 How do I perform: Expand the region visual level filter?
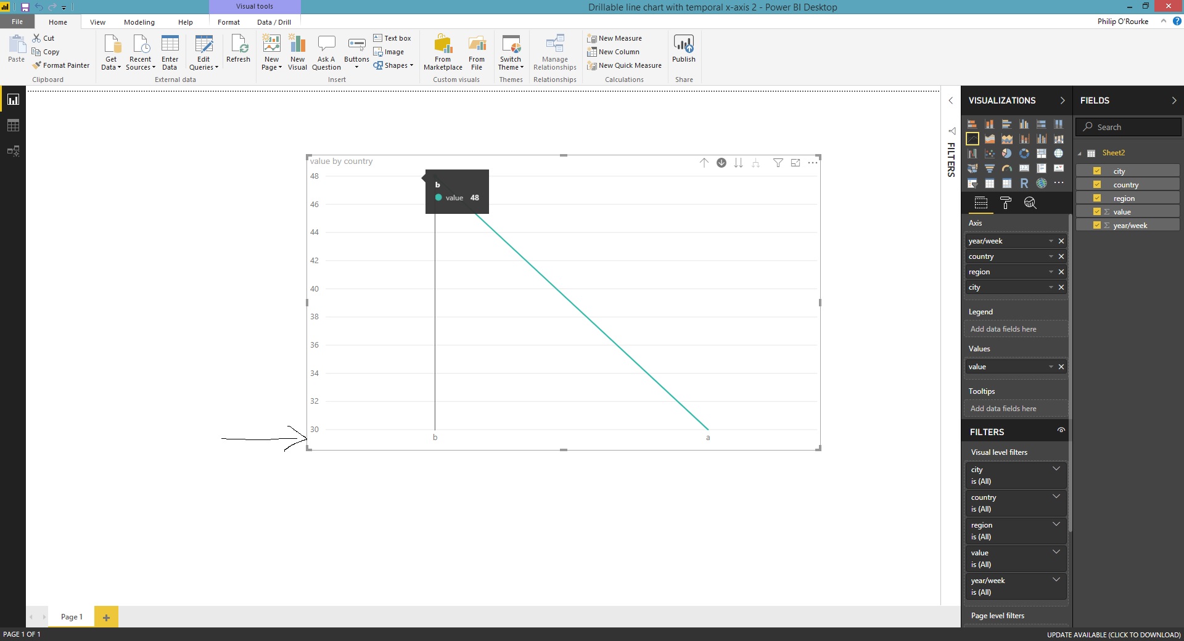[1056, 524]
